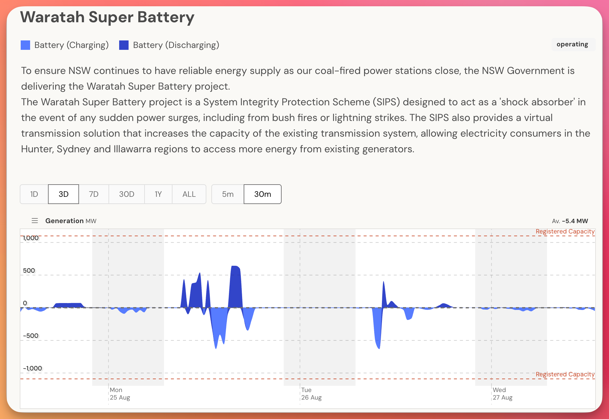Click the Mon 25 Aug axis marker
This screenshot has width=609, height=419.
(119, 394)
